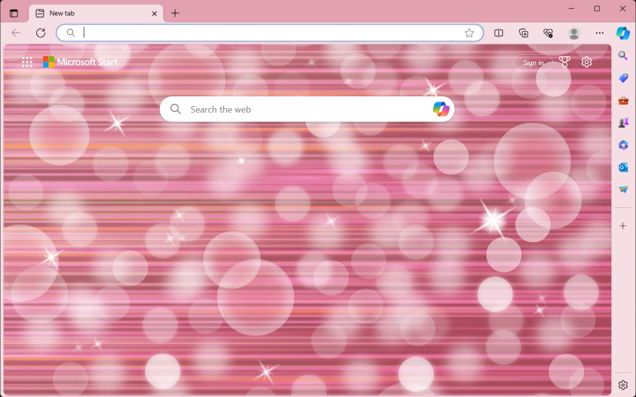The height and width of the screenshot is (397, 636).
Task: Click the search box magnifier icon
Action: pos(175,109)
